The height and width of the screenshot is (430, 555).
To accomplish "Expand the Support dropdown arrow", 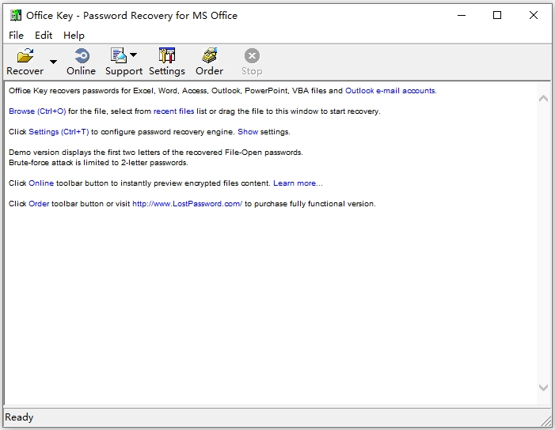I will tap(134, 55).
